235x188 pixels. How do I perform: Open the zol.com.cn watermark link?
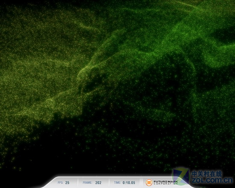212,180
